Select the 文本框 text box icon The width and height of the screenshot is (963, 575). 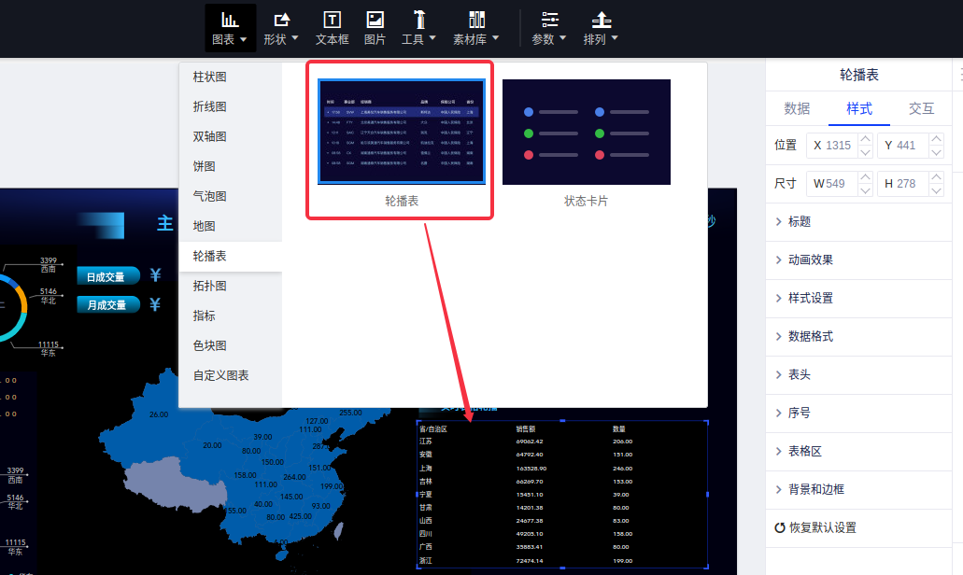pos(332,20)
